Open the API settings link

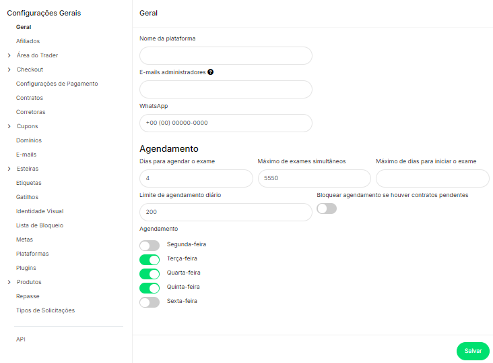point(21,339)
